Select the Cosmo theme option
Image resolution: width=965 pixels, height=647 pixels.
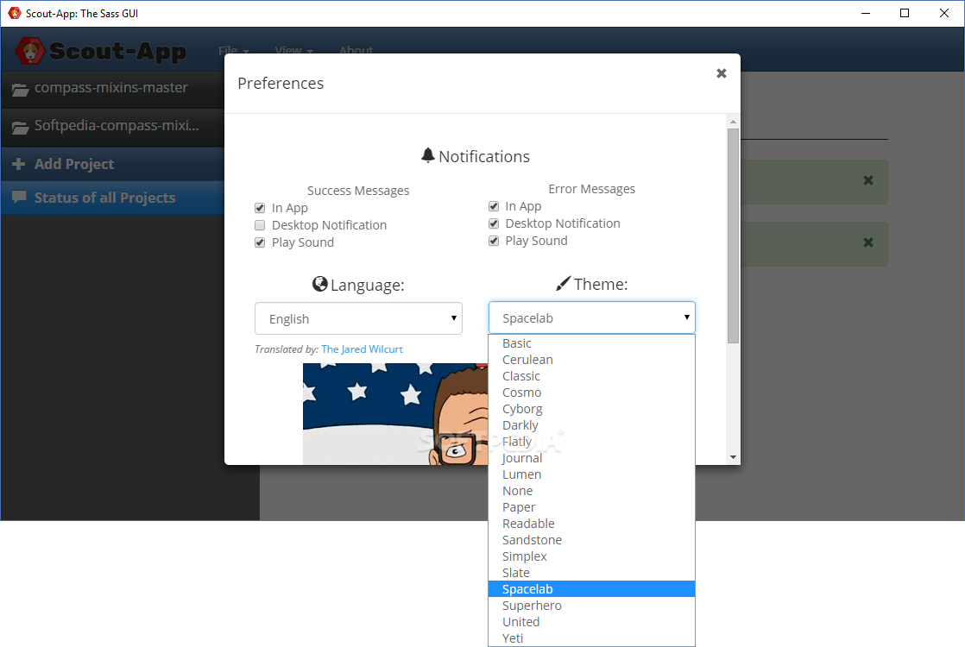click(x=591, y=393)
